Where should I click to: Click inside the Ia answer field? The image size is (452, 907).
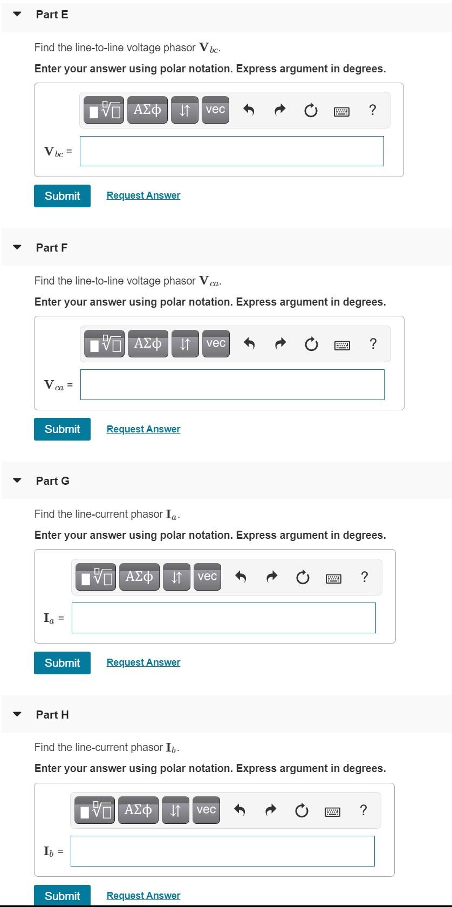[224, 618]
